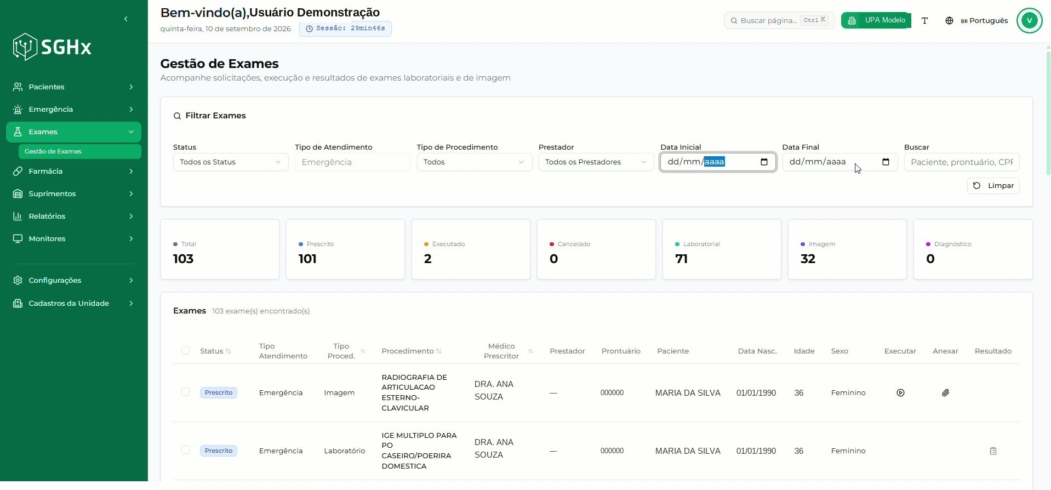Open the Suprimentos menu
Screen dimensions: 1051x490
pos(73,193)
